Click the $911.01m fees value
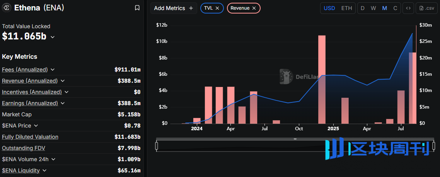This screenshot has height=177, width=440. click(127, 70)
